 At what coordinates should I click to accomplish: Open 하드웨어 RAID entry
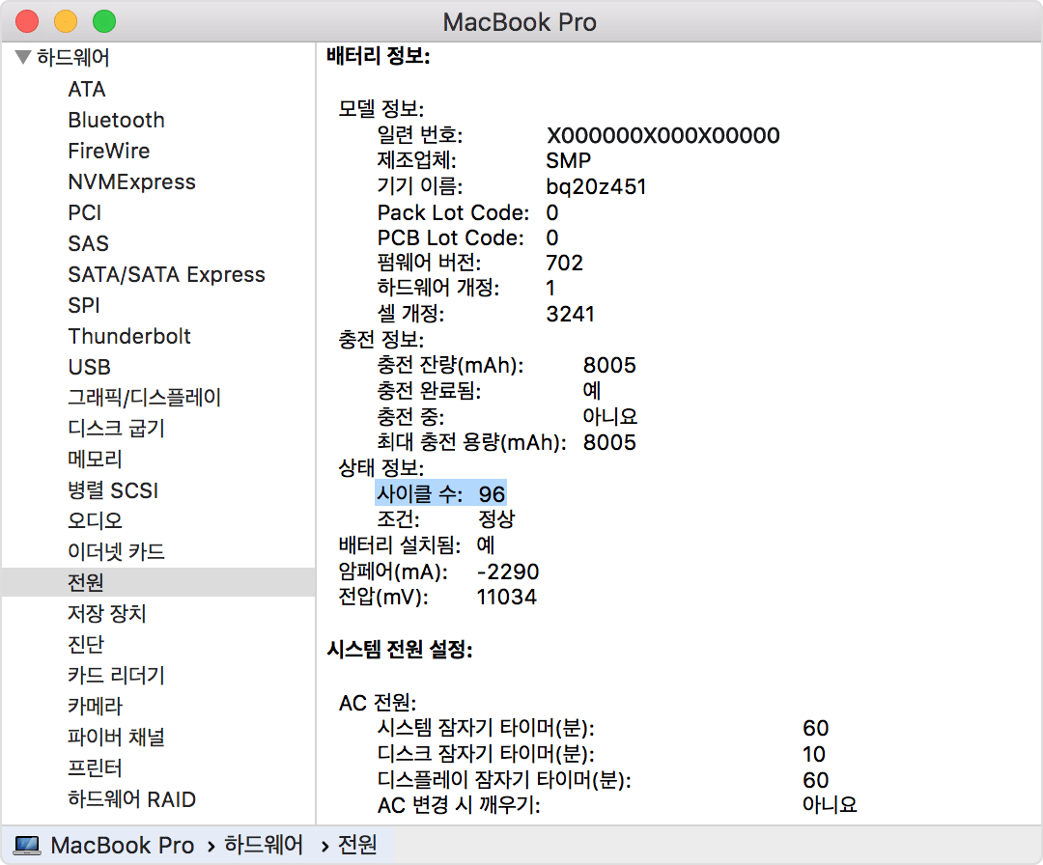point(131,799)
